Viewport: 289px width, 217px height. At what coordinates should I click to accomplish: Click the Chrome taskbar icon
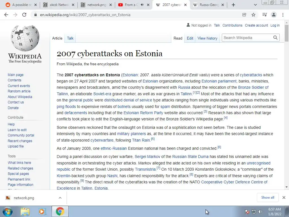(x=60, y=212)
